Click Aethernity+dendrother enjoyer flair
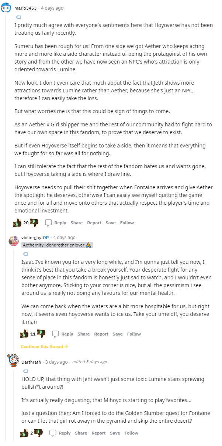 pyautogui.click(x=57, y=245)
